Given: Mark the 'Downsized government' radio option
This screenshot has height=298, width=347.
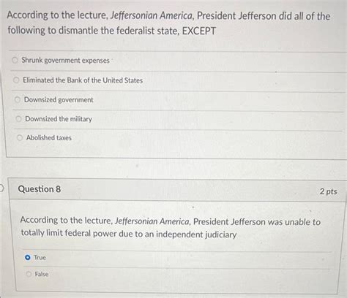Looking at the screenshot, I should point(18,99).
